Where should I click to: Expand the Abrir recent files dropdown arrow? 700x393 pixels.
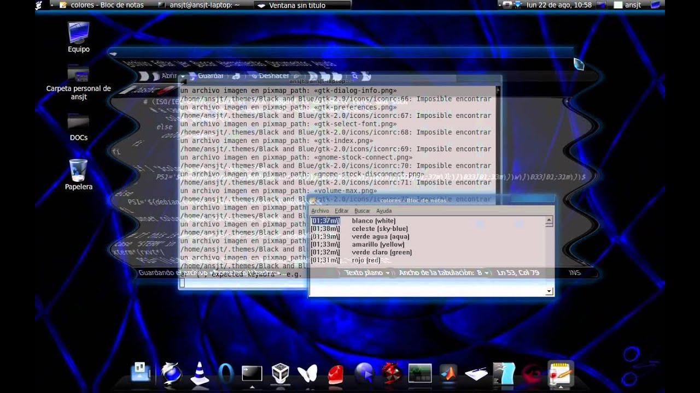[x=183, y=76]
